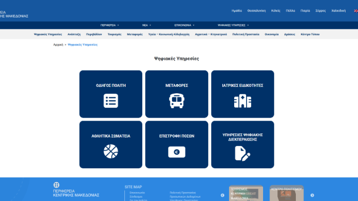Click the euro banknote icon for ΕΠΙΣΤΡΟΦΗ ΠΟΣΩΝ
358x201 pixels.
click(177, 152)
